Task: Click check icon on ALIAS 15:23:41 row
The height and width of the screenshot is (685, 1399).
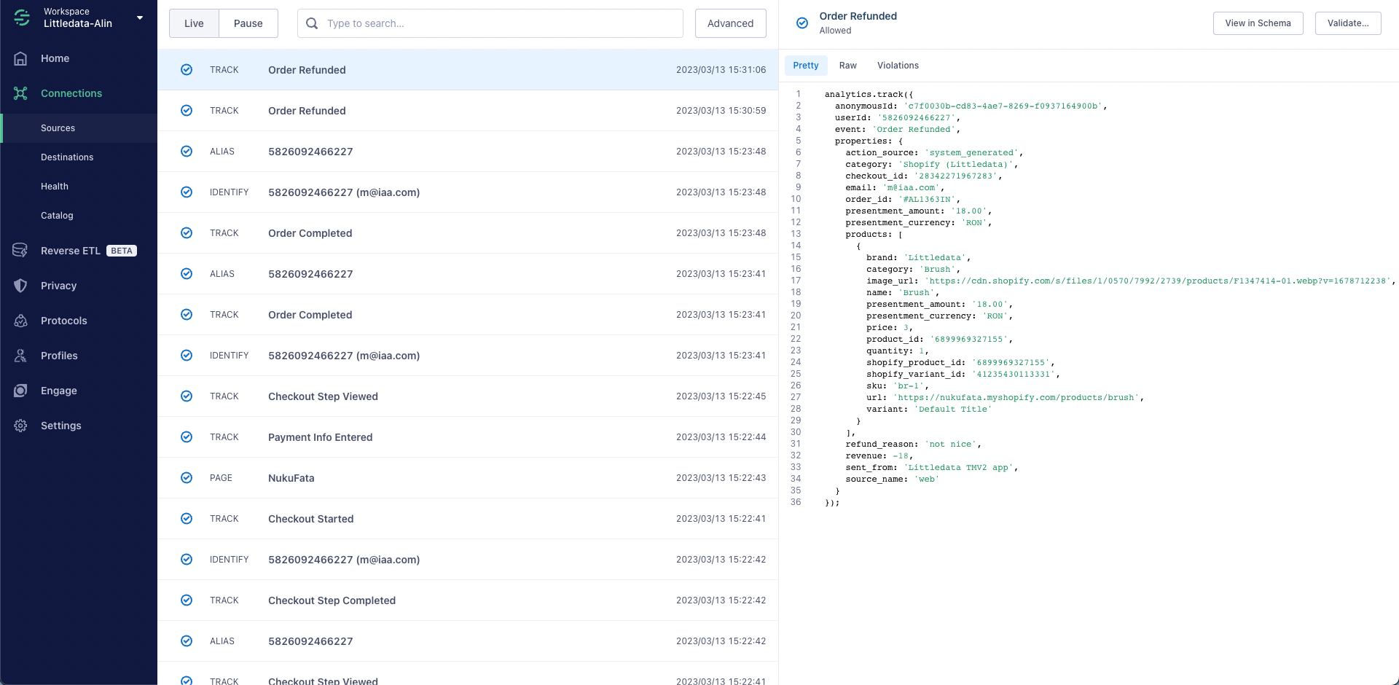Action: click(x=187, y=274)
